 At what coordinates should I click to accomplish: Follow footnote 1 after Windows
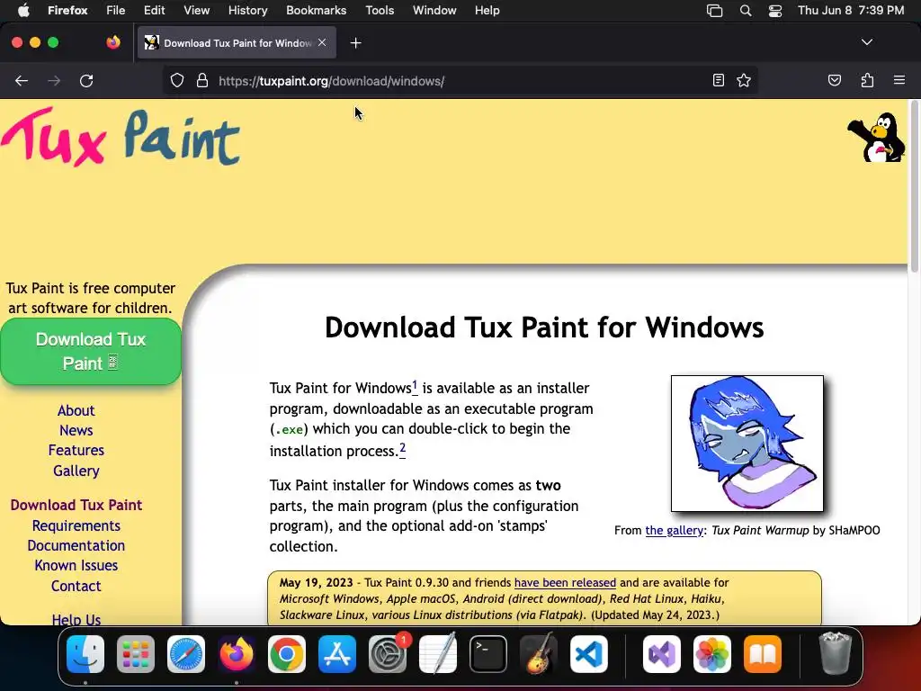(415, 386)
